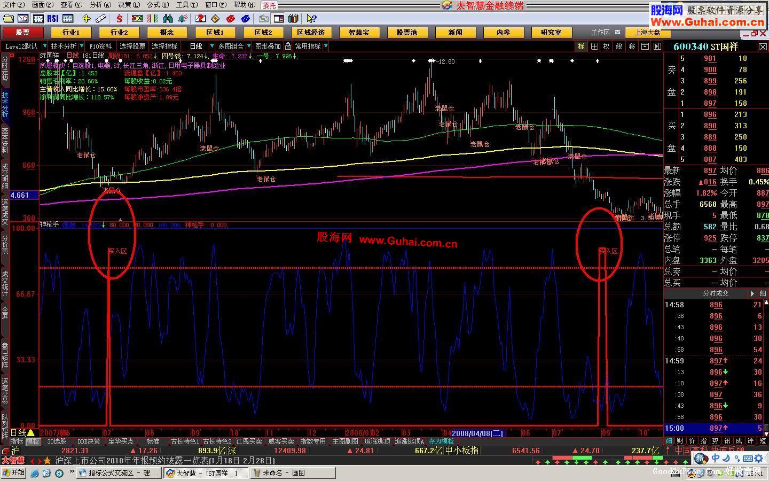This screenshot has width=769, height=481.
Task: Select the 财 tab in the quote panel
Action: [x=680, y=441]
